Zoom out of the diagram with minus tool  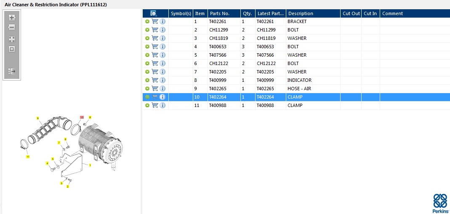coord(11,28)
